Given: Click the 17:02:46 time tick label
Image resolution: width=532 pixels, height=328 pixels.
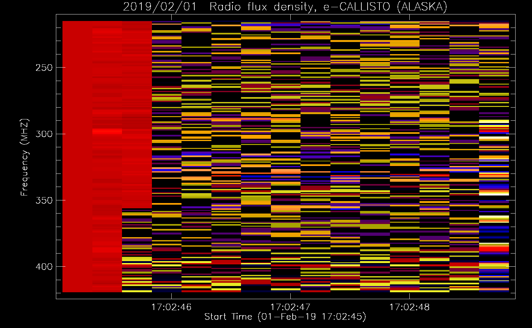Looking at the screenshot, I should pyautogui.click(x=171, y=307).
